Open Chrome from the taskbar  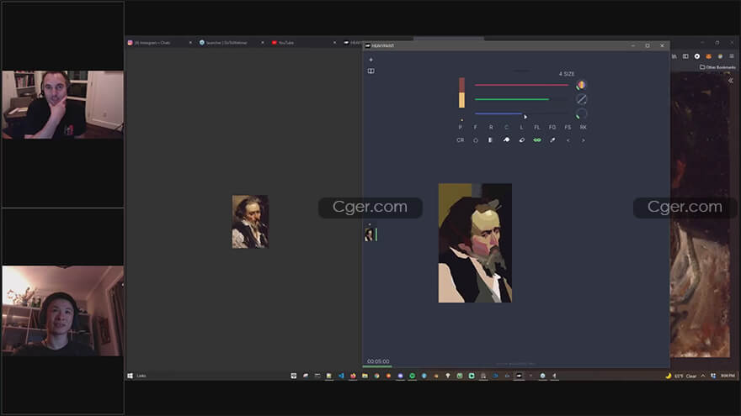[x=376, y=376]
